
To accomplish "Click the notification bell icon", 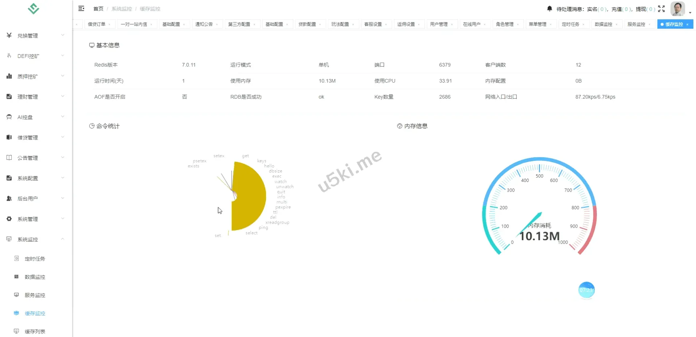I will click(549, 9).
